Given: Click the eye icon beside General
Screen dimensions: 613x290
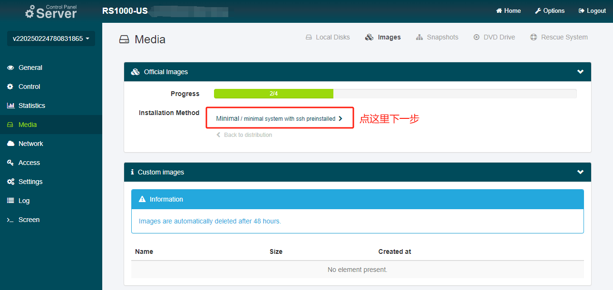Looking at the screenshot, I should (x=10, y=68).
